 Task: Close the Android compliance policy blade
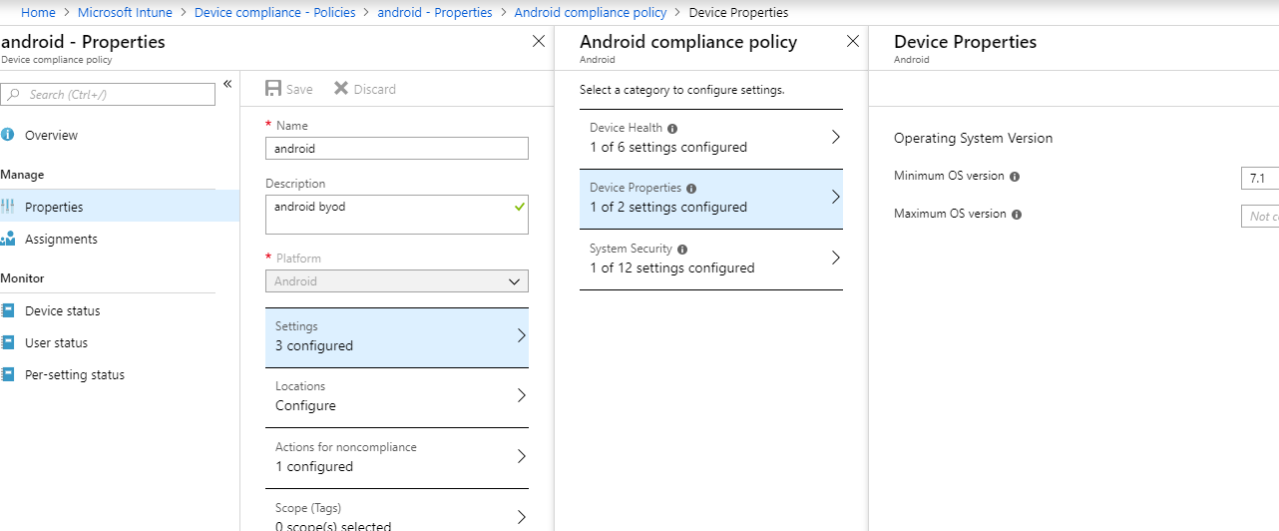[x=852, y=42]
